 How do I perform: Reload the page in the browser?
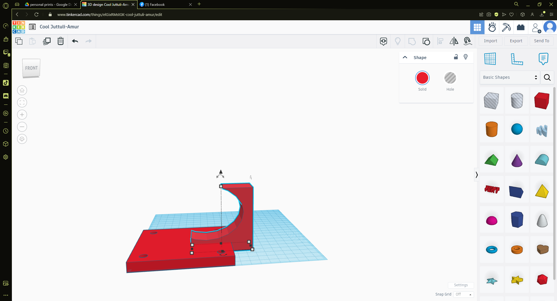36,14
